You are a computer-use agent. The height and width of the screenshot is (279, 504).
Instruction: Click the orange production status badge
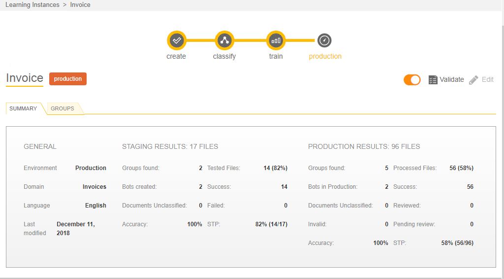click(68, 79)
